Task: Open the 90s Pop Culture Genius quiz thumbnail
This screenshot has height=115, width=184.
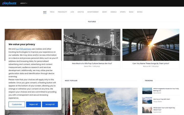Action: (92, 45)
